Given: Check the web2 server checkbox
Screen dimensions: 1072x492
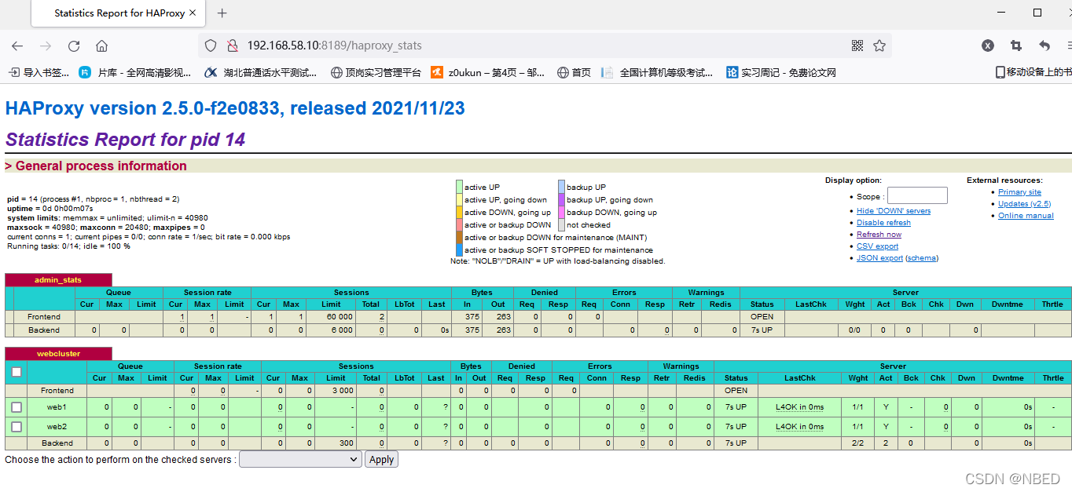Looking at the screenshot, I should pos(17,427).
